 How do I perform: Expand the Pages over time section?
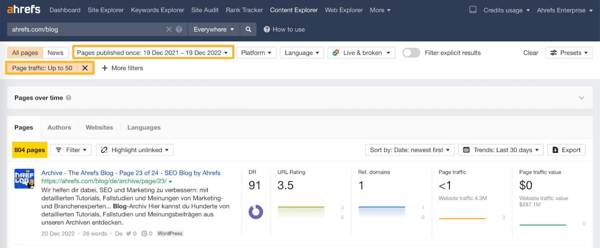582,98
